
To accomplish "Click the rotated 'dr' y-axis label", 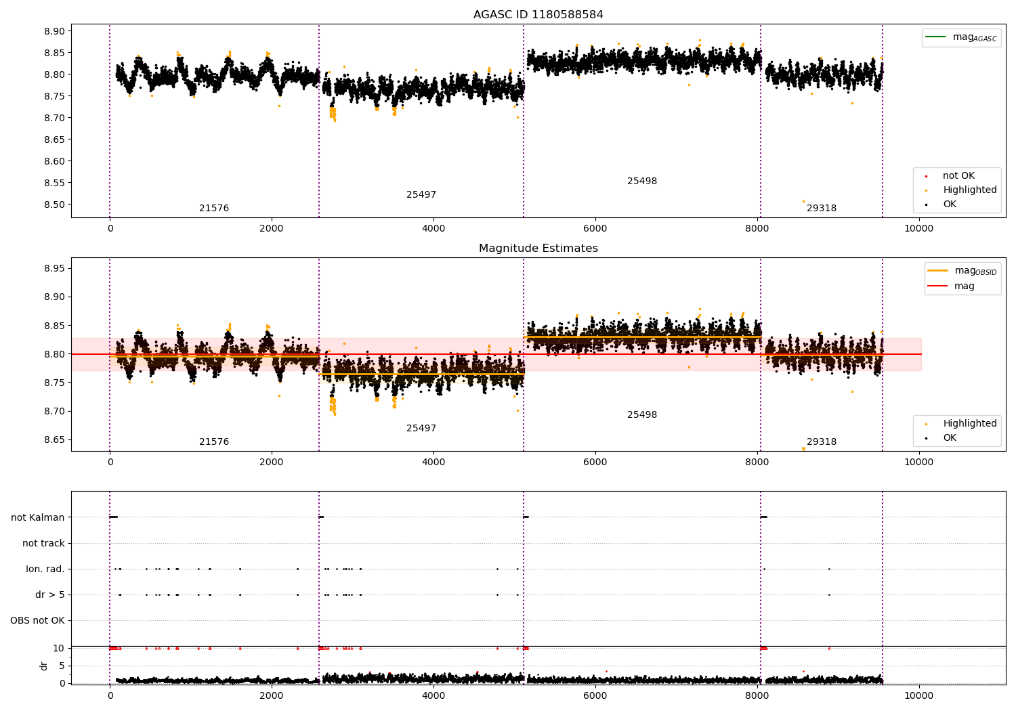I will (44, 666).
